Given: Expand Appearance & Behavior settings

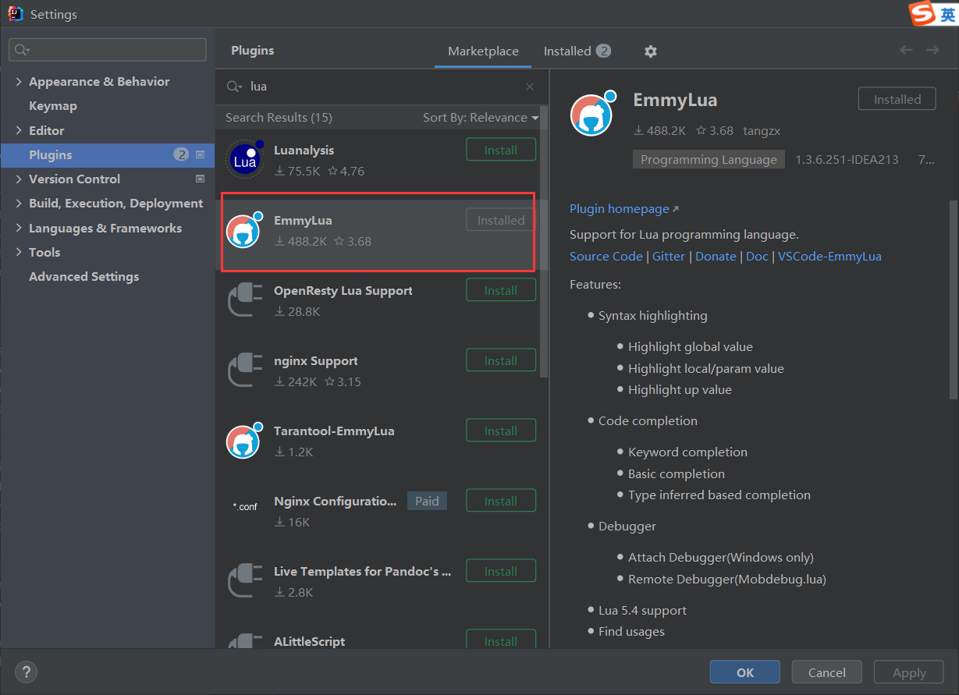Looking at the screenshot, I should 20,81.
